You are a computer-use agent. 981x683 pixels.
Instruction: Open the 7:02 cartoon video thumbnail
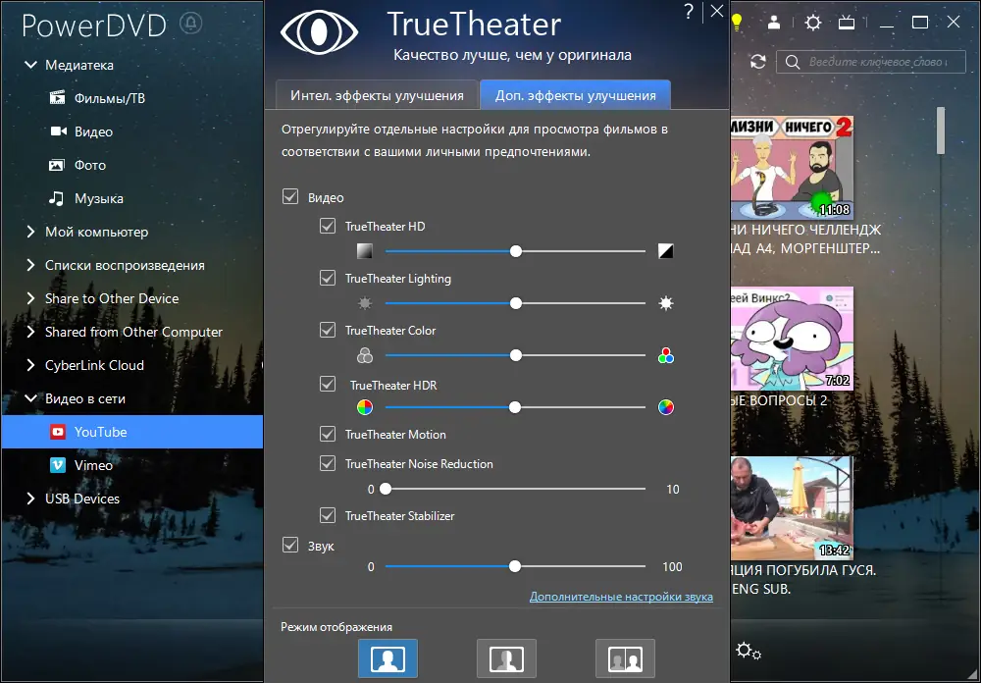point(792,339)
